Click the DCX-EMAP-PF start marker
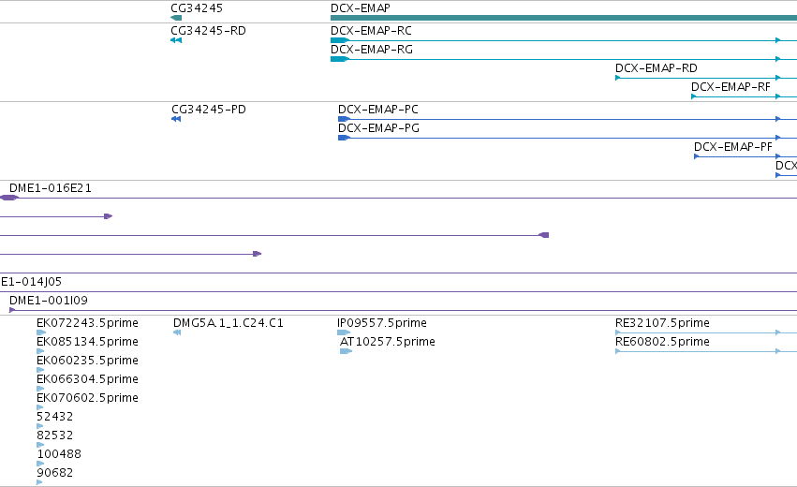797x487 pixels. coord(697,156)
